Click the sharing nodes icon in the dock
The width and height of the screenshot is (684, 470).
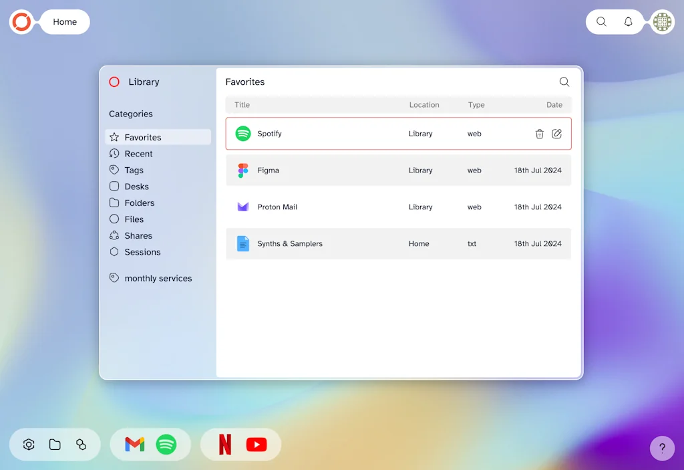point(81,444)
